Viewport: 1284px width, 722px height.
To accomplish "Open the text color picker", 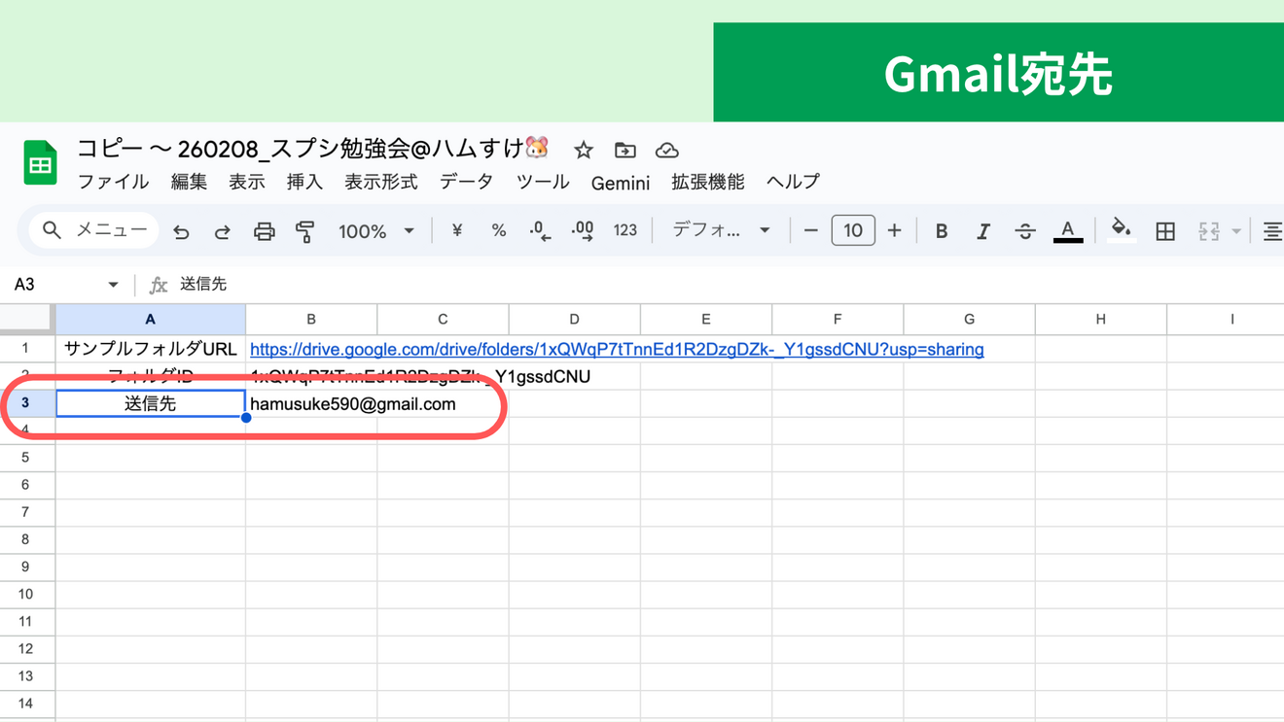I will click(x=1068, y=231).
